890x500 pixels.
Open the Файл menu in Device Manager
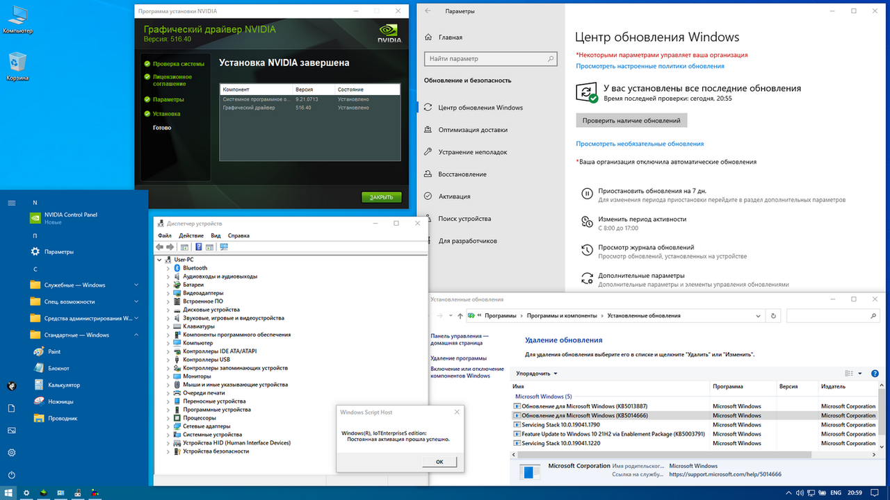[164, 235]
